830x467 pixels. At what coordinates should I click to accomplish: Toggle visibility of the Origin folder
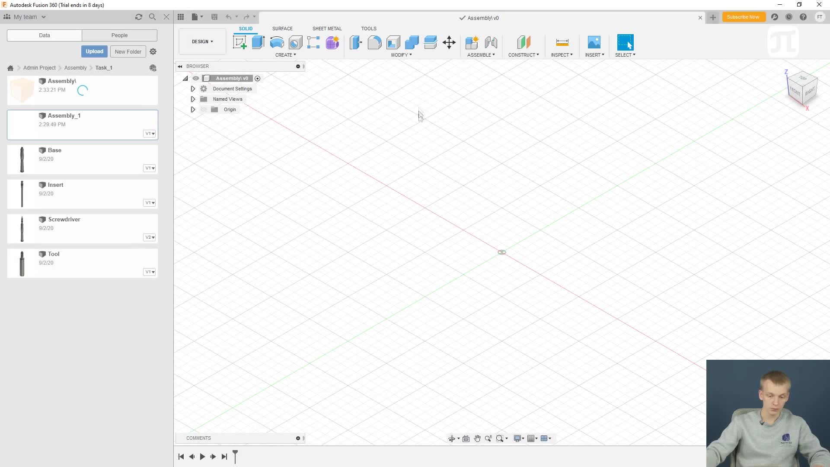(204, 109)
